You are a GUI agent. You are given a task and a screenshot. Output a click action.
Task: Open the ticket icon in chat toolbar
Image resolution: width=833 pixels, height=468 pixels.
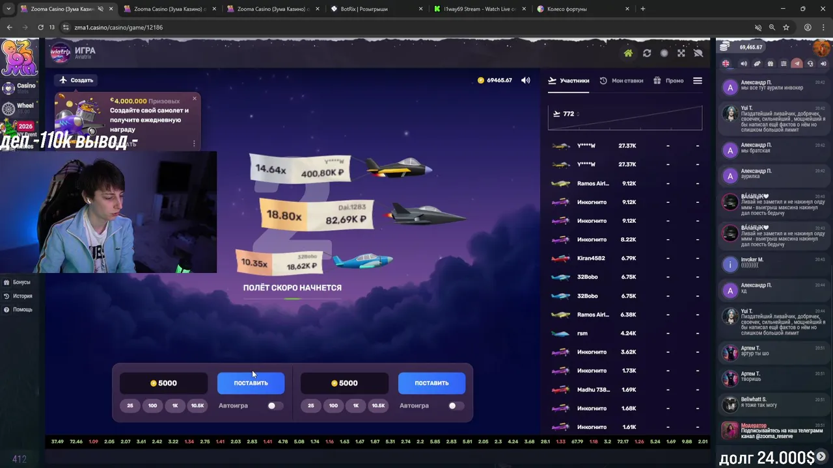coord(757,64)
